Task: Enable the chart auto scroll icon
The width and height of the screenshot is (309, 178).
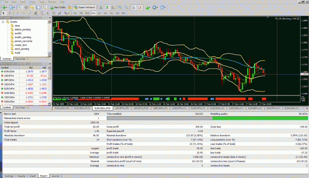Action: pyautogui.click(x=134, y=7)
